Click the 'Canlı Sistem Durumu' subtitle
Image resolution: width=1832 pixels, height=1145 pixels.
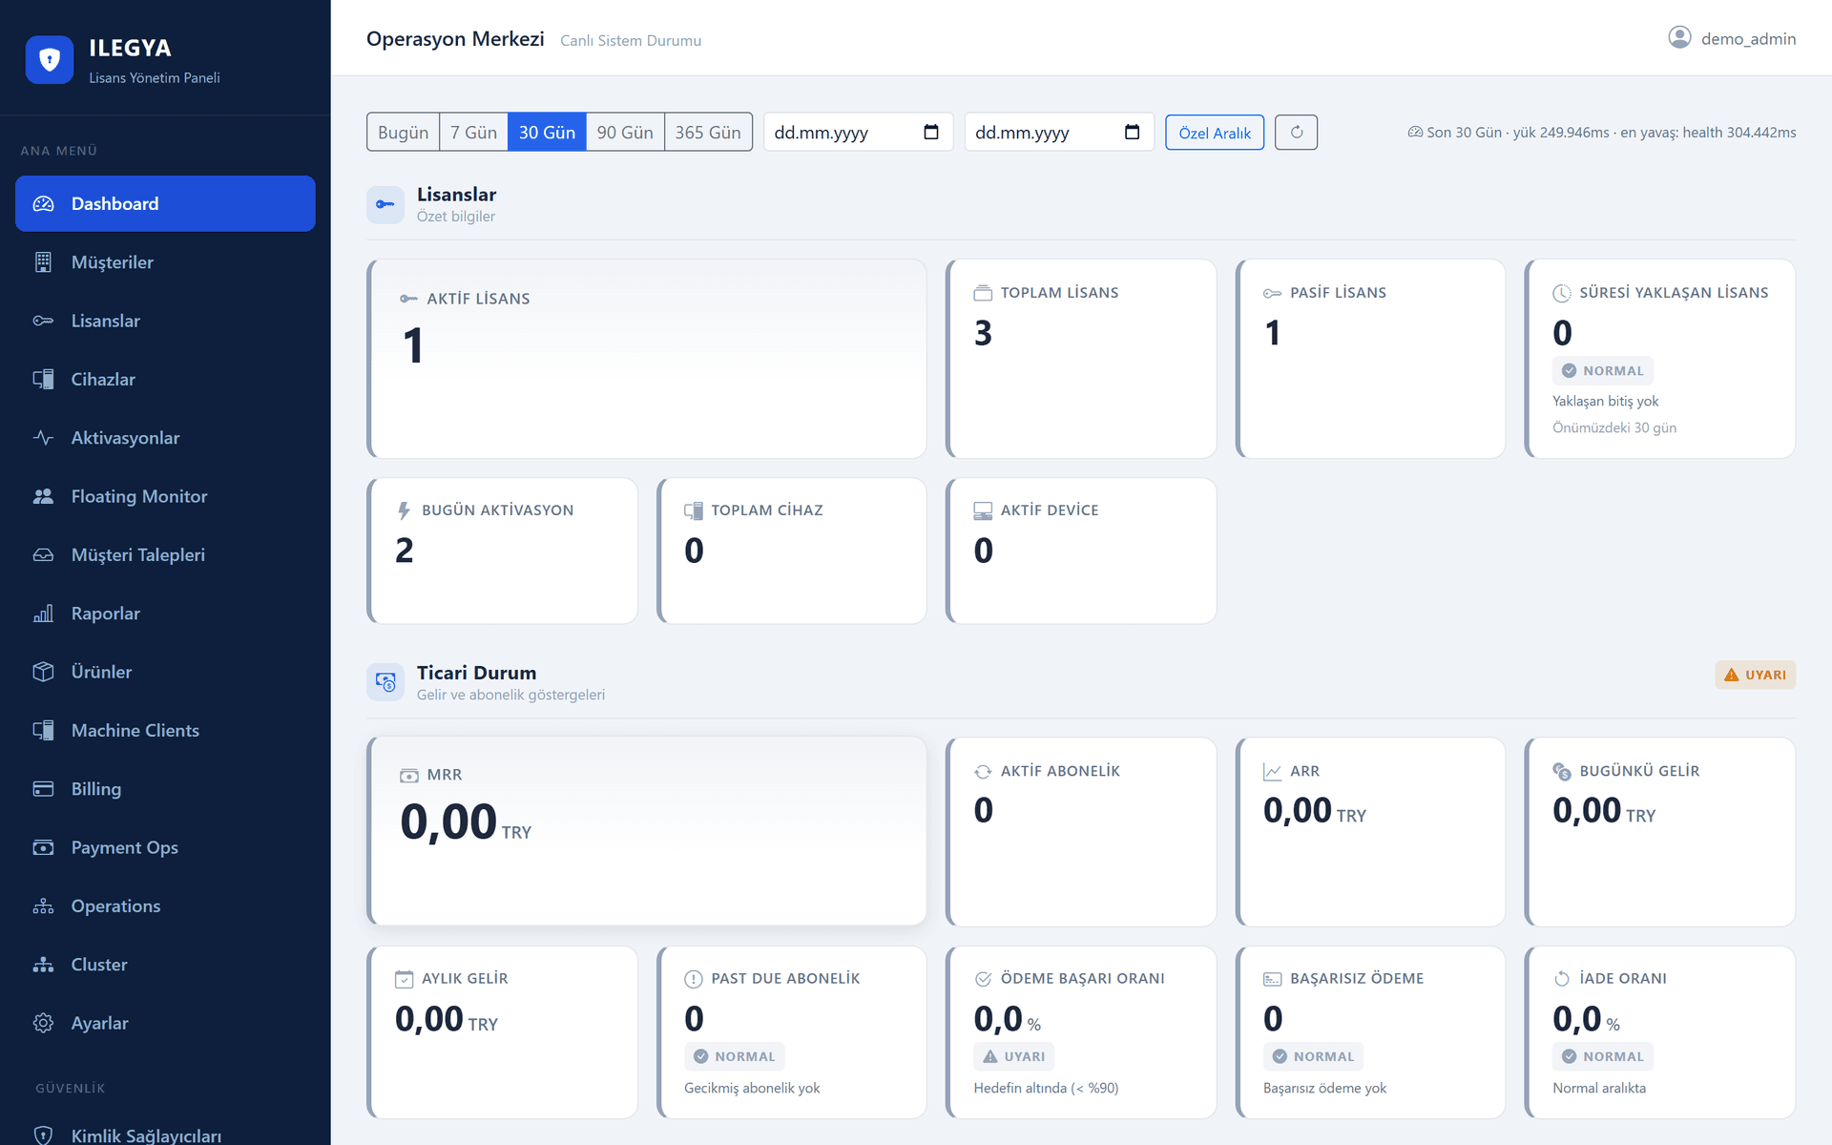pos(631,40)
